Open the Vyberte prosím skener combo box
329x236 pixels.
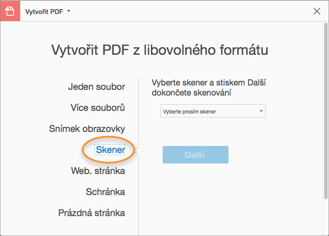[x=210, y=111]
